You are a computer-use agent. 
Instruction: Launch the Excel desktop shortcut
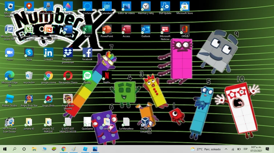coord(87,30)
